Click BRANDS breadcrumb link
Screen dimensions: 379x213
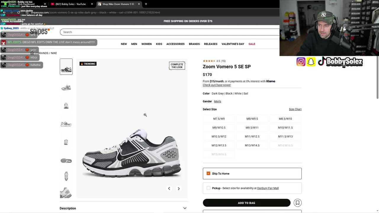click(43, 53)
